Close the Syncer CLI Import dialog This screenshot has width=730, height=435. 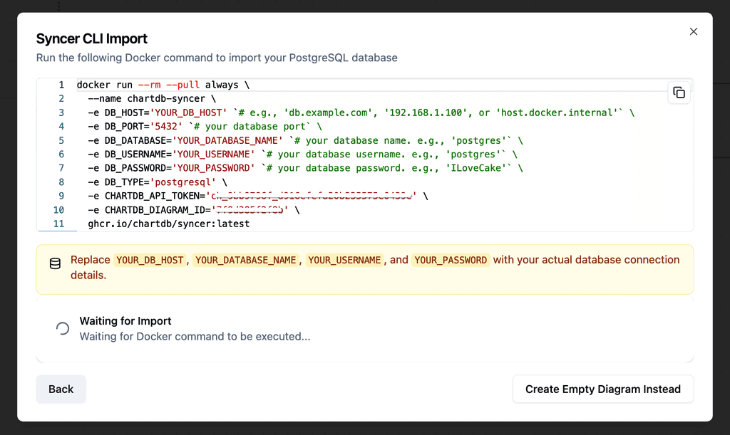tap(693, 31)
